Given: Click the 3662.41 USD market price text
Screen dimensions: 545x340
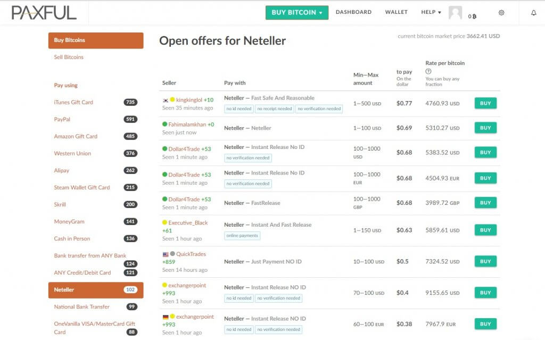Looking at the screenshot, I should (x=483, y=36).
